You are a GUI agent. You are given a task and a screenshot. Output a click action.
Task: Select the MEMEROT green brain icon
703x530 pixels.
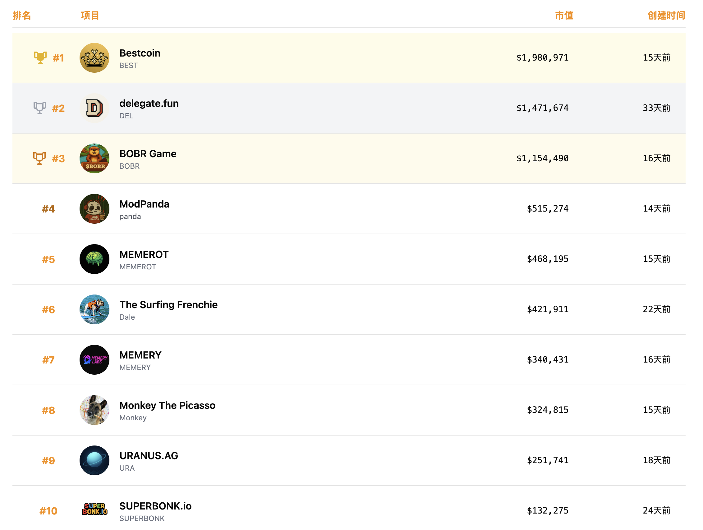pos(94,259)
